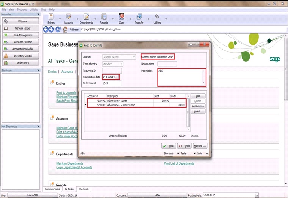Expand the Shortcuts dropdown in dialog
Viewport: 288px width, 198px height.
point(178,154)
